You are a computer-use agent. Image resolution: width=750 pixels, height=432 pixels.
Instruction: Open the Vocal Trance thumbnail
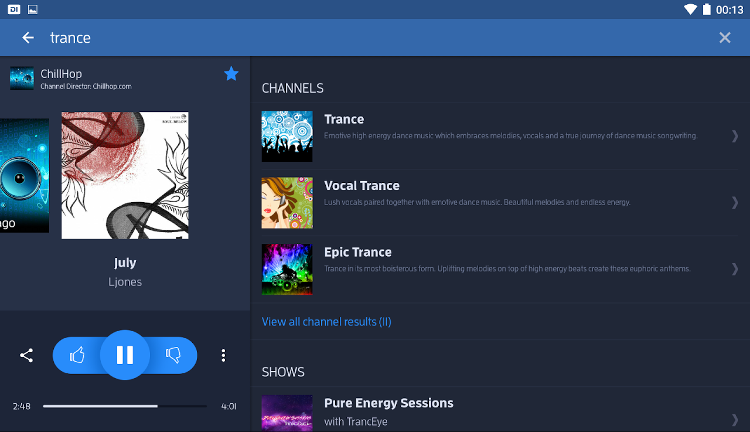tap(287, 203)
